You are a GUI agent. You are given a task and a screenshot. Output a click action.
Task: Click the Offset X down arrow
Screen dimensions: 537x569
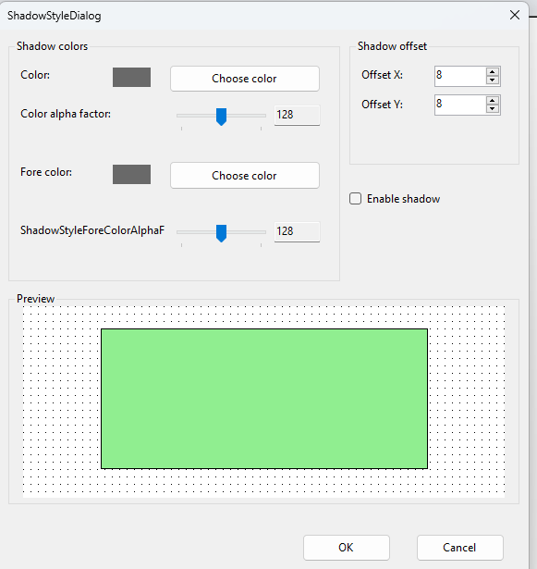(492, 80)
